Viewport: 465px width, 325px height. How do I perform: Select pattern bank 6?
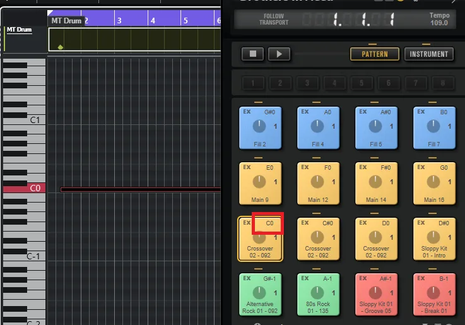[x=389, y=83]
